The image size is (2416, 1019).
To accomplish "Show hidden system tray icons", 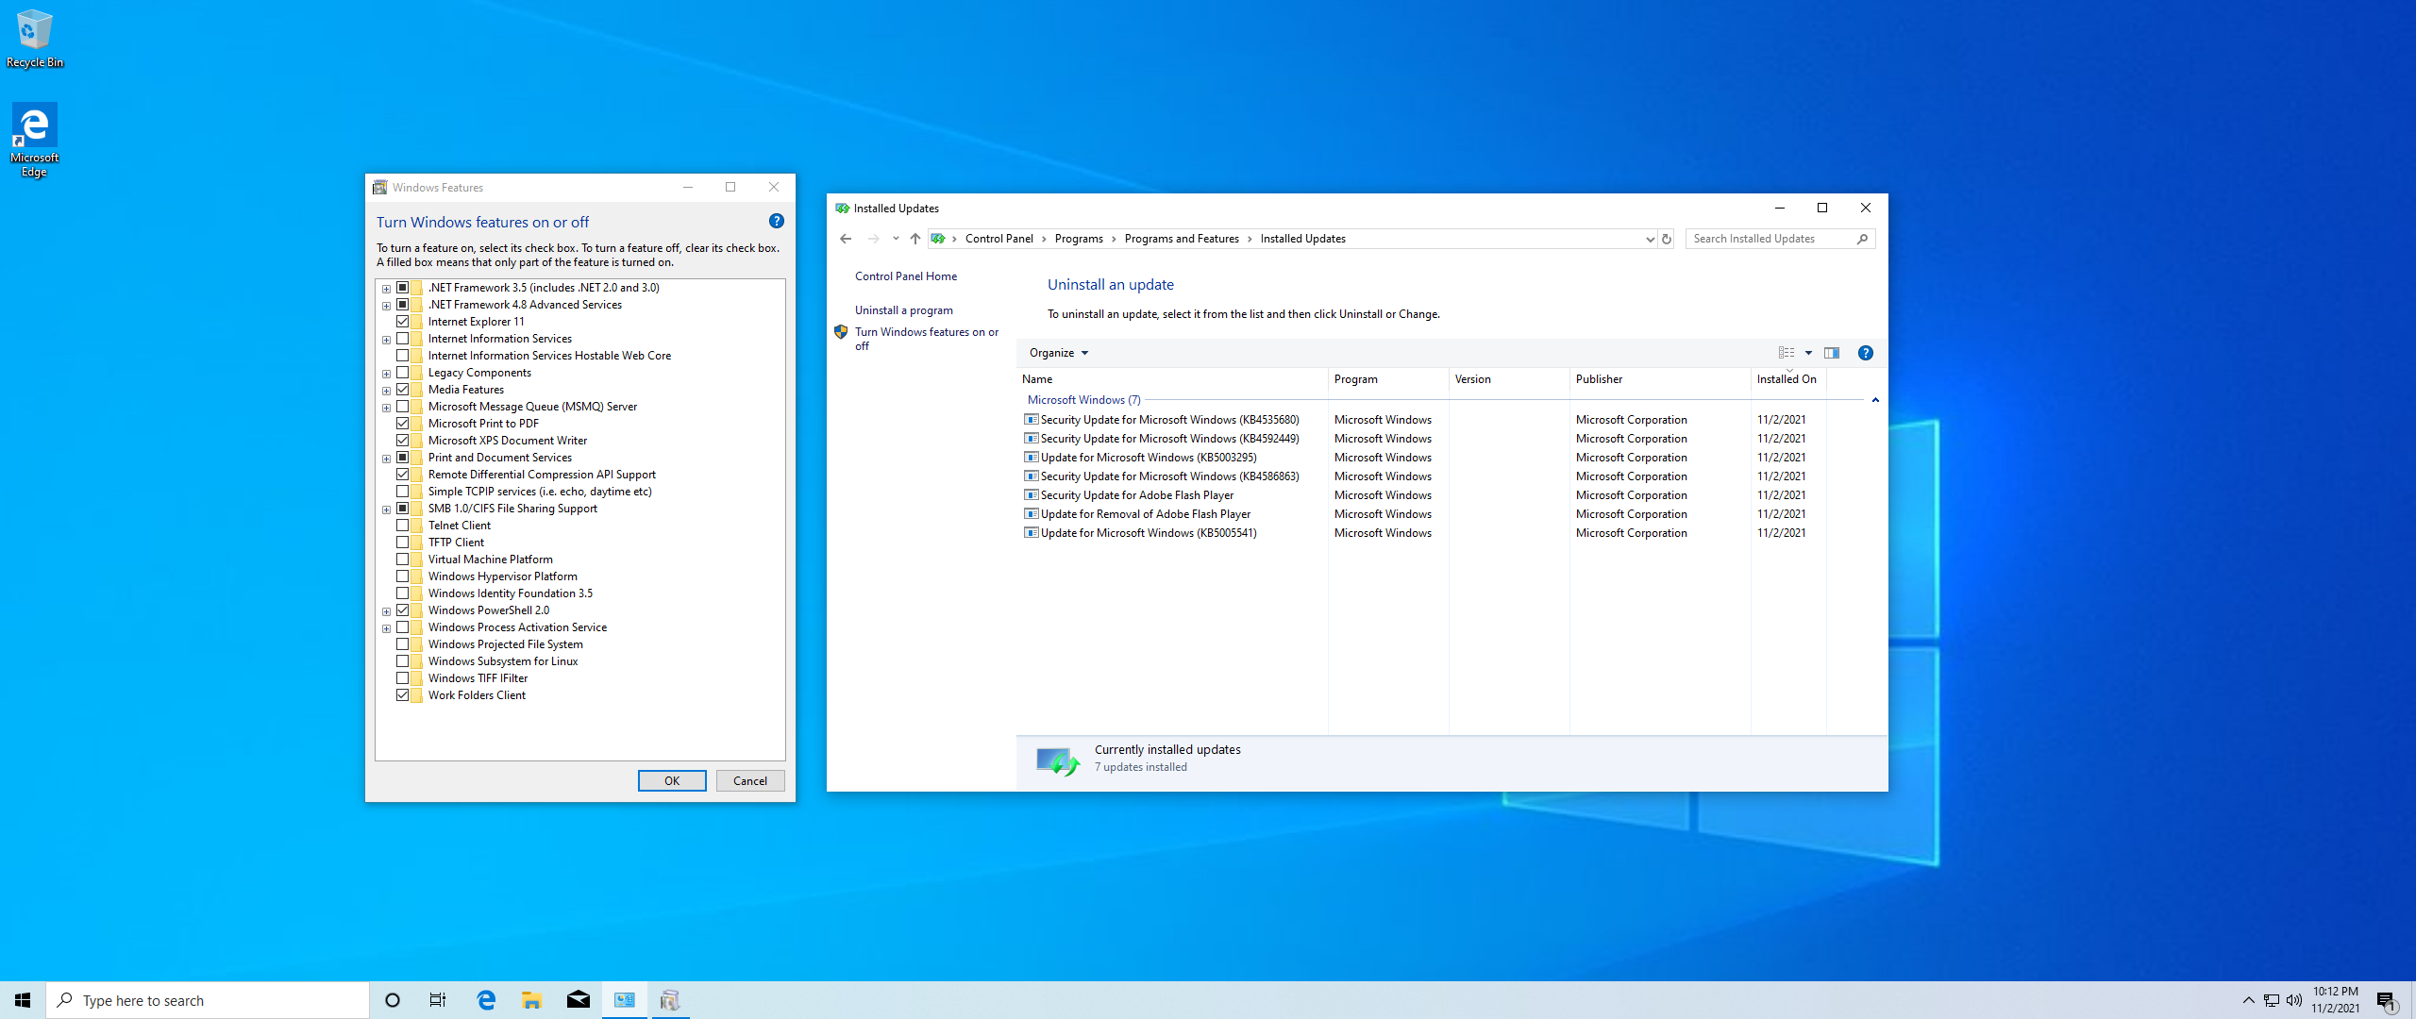I will 2248,1000.
